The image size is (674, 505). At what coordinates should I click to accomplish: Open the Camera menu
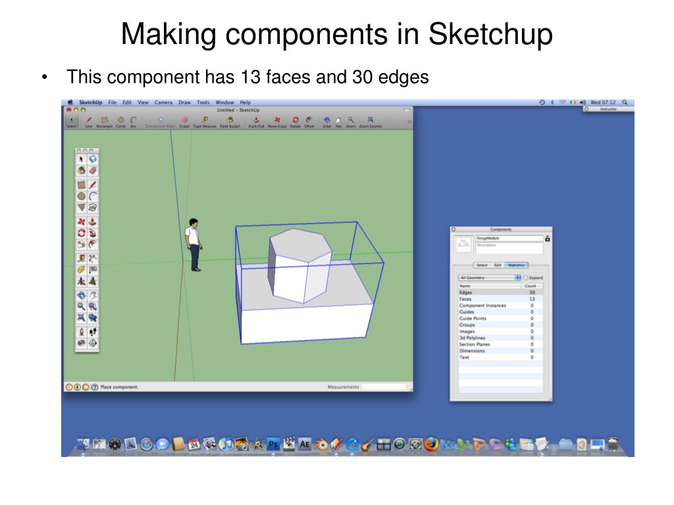click(163, 103)
